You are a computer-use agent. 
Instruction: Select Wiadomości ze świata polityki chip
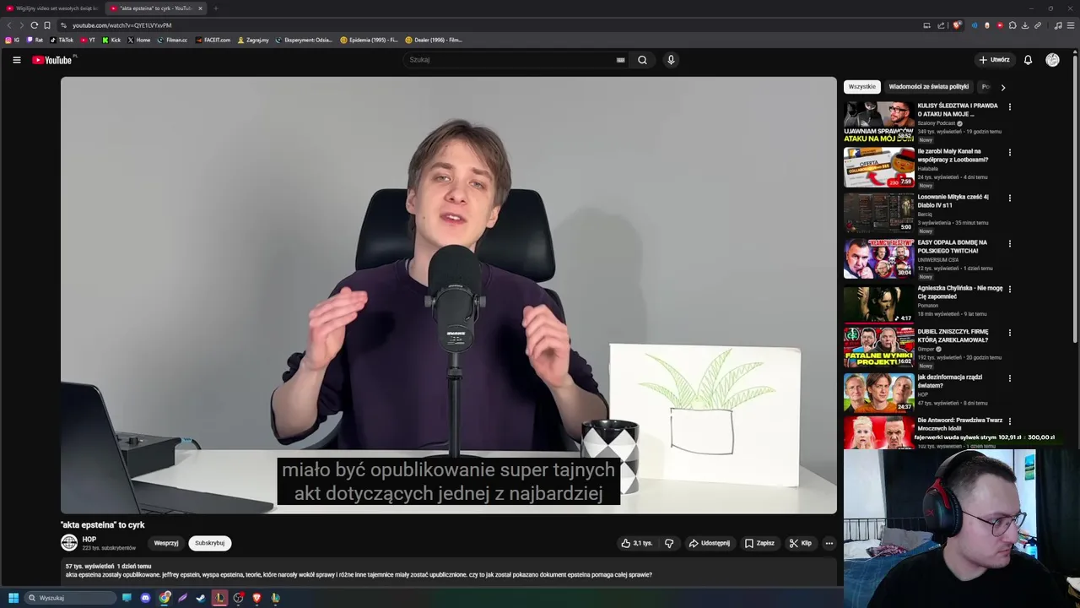click(x=928, y=86)
